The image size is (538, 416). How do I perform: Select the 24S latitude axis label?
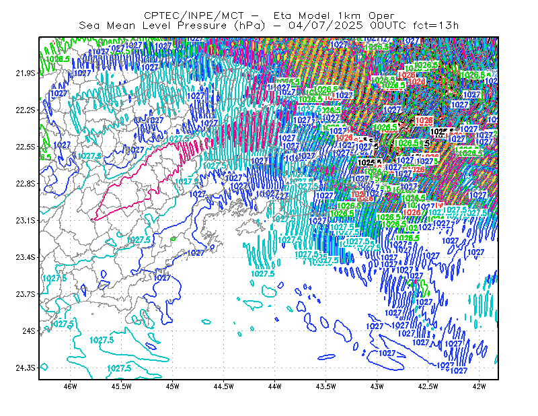(x=29, y=331)
